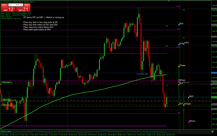This screenshot has height=136, width=217.
Task: Click the 'Previous Days Range' info text
Action: (22, 13)
